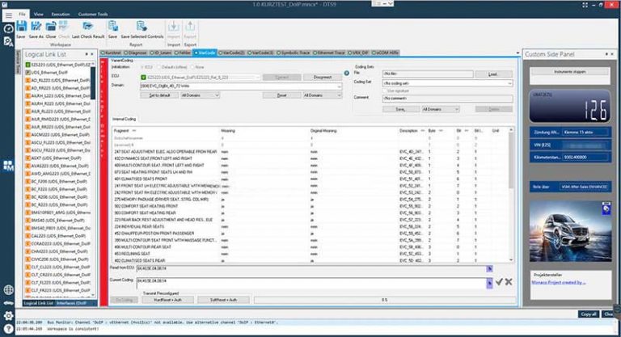The image size is (621, 337).
Task: Open the Monaco Project created by link
Action: point(559,282)
